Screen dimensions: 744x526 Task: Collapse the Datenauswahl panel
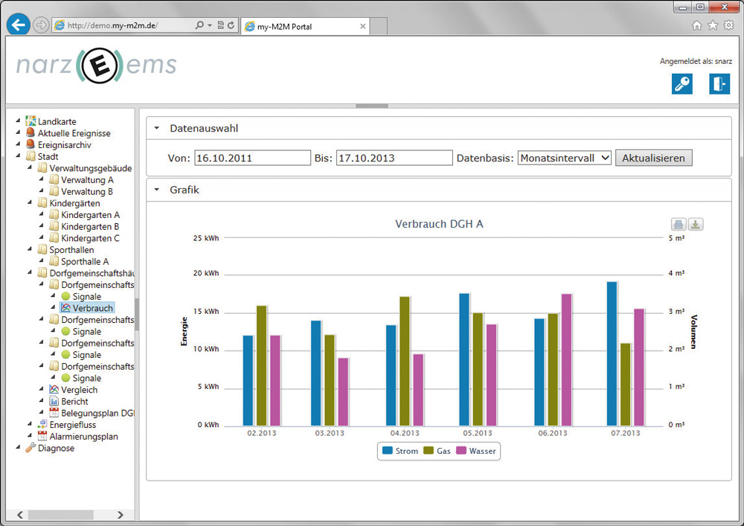(x=157, y=128)
